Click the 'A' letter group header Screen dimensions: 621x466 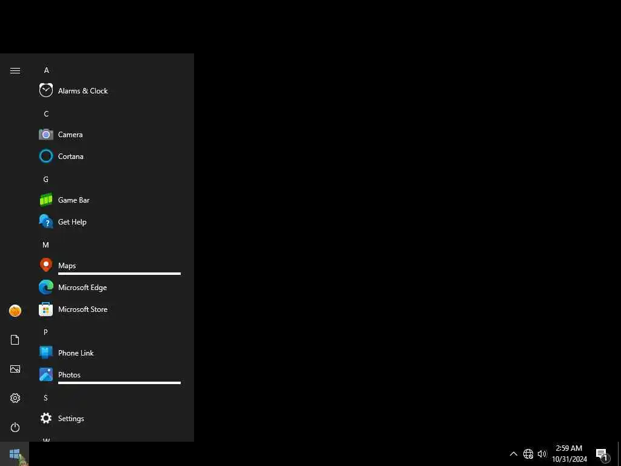pyautogui.click(x=46, y=70)
